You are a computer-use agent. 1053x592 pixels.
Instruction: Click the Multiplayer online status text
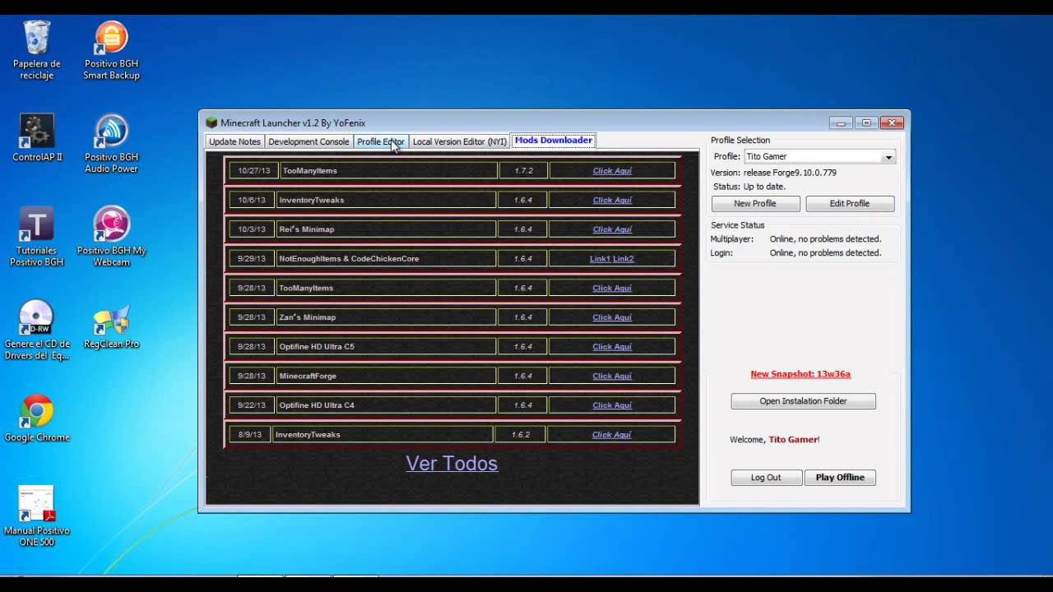pos(825,239)
